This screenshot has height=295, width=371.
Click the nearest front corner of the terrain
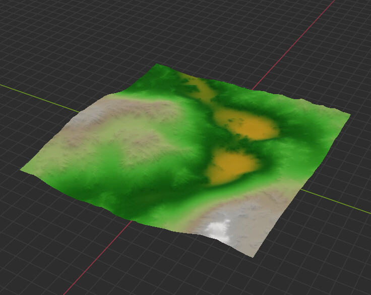(x=251, y=255)
